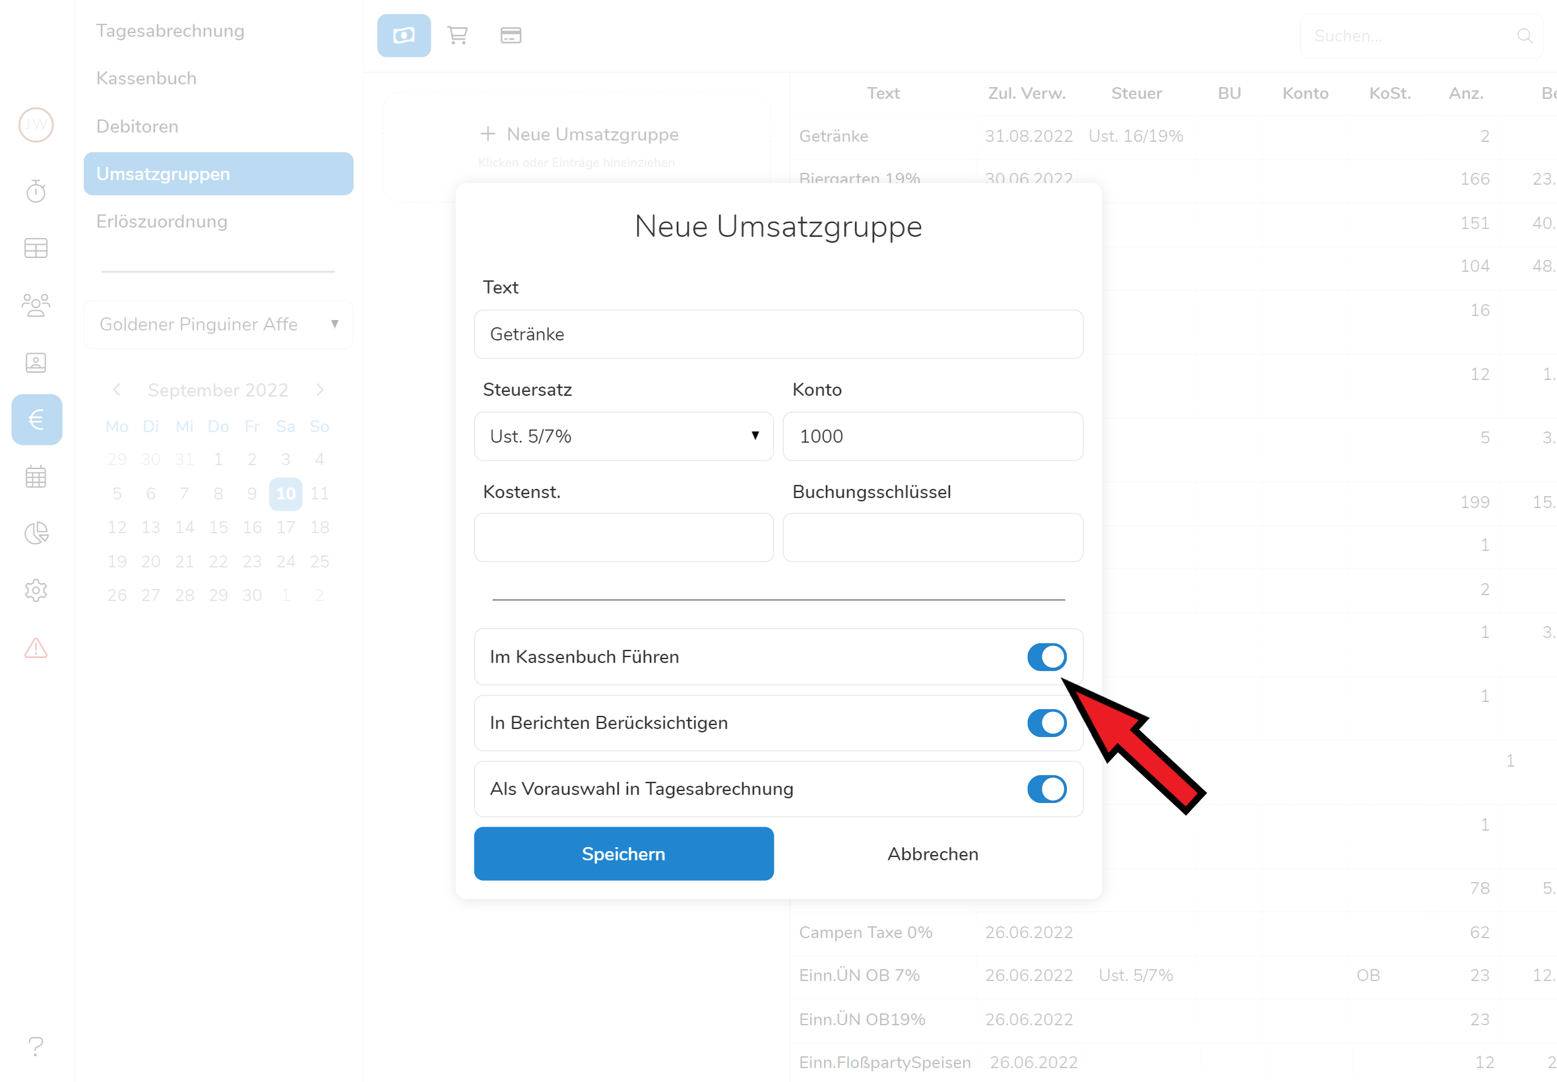Expand Goldener Pinguiner Affe location dropdown
The image size is (1557, 1082).
(x=218, y=324)
